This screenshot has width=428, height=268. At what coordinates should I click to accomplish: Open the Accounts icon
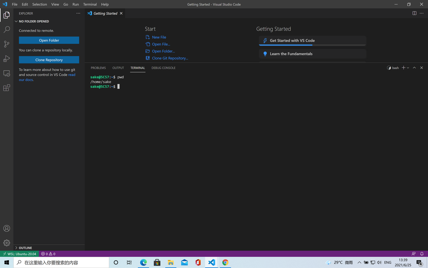point(7,228)
